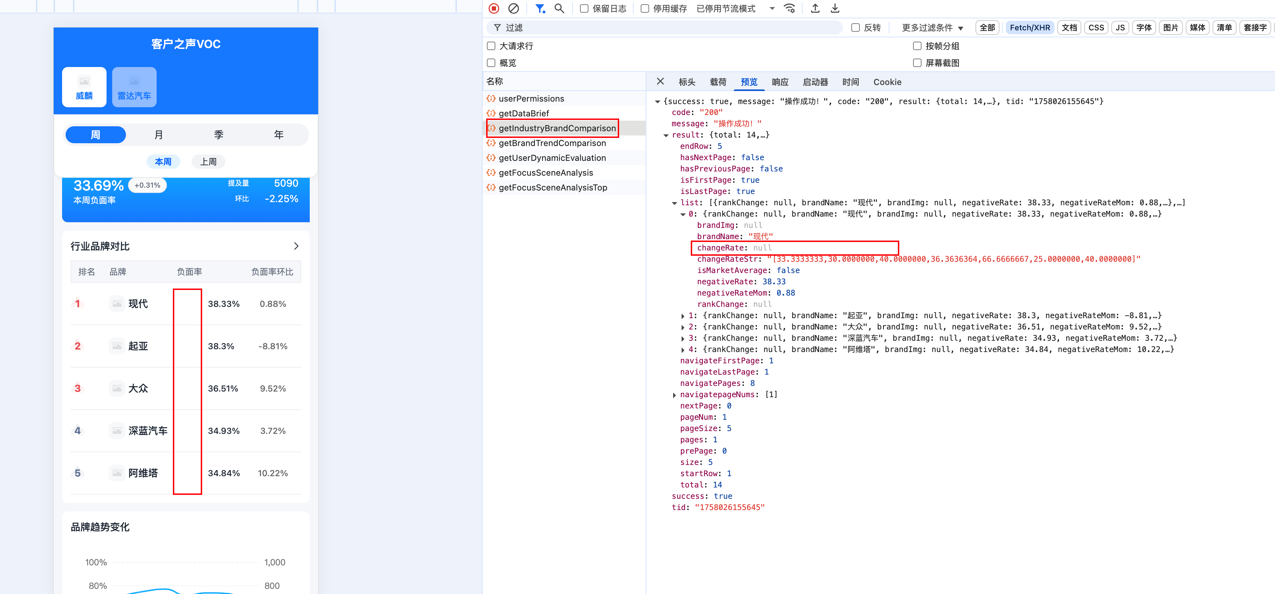1275x594 pixels.
Task: Clear the network log
Action: [x=514, y=8]
